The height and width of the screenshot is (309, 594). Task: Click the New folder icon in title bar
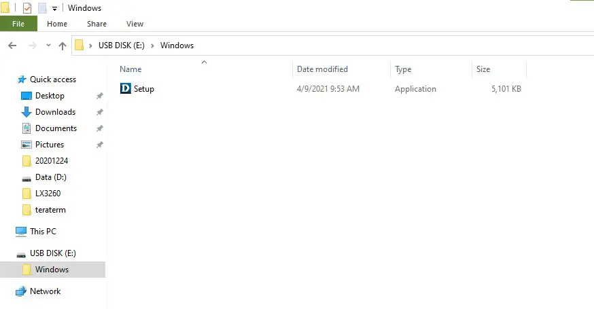(42, 8)
